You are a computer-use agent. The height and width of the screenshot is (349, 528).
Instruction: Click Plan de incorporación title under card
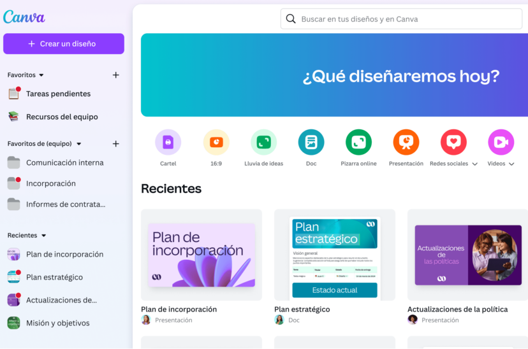pyautogui.click(x=179, y=310)
